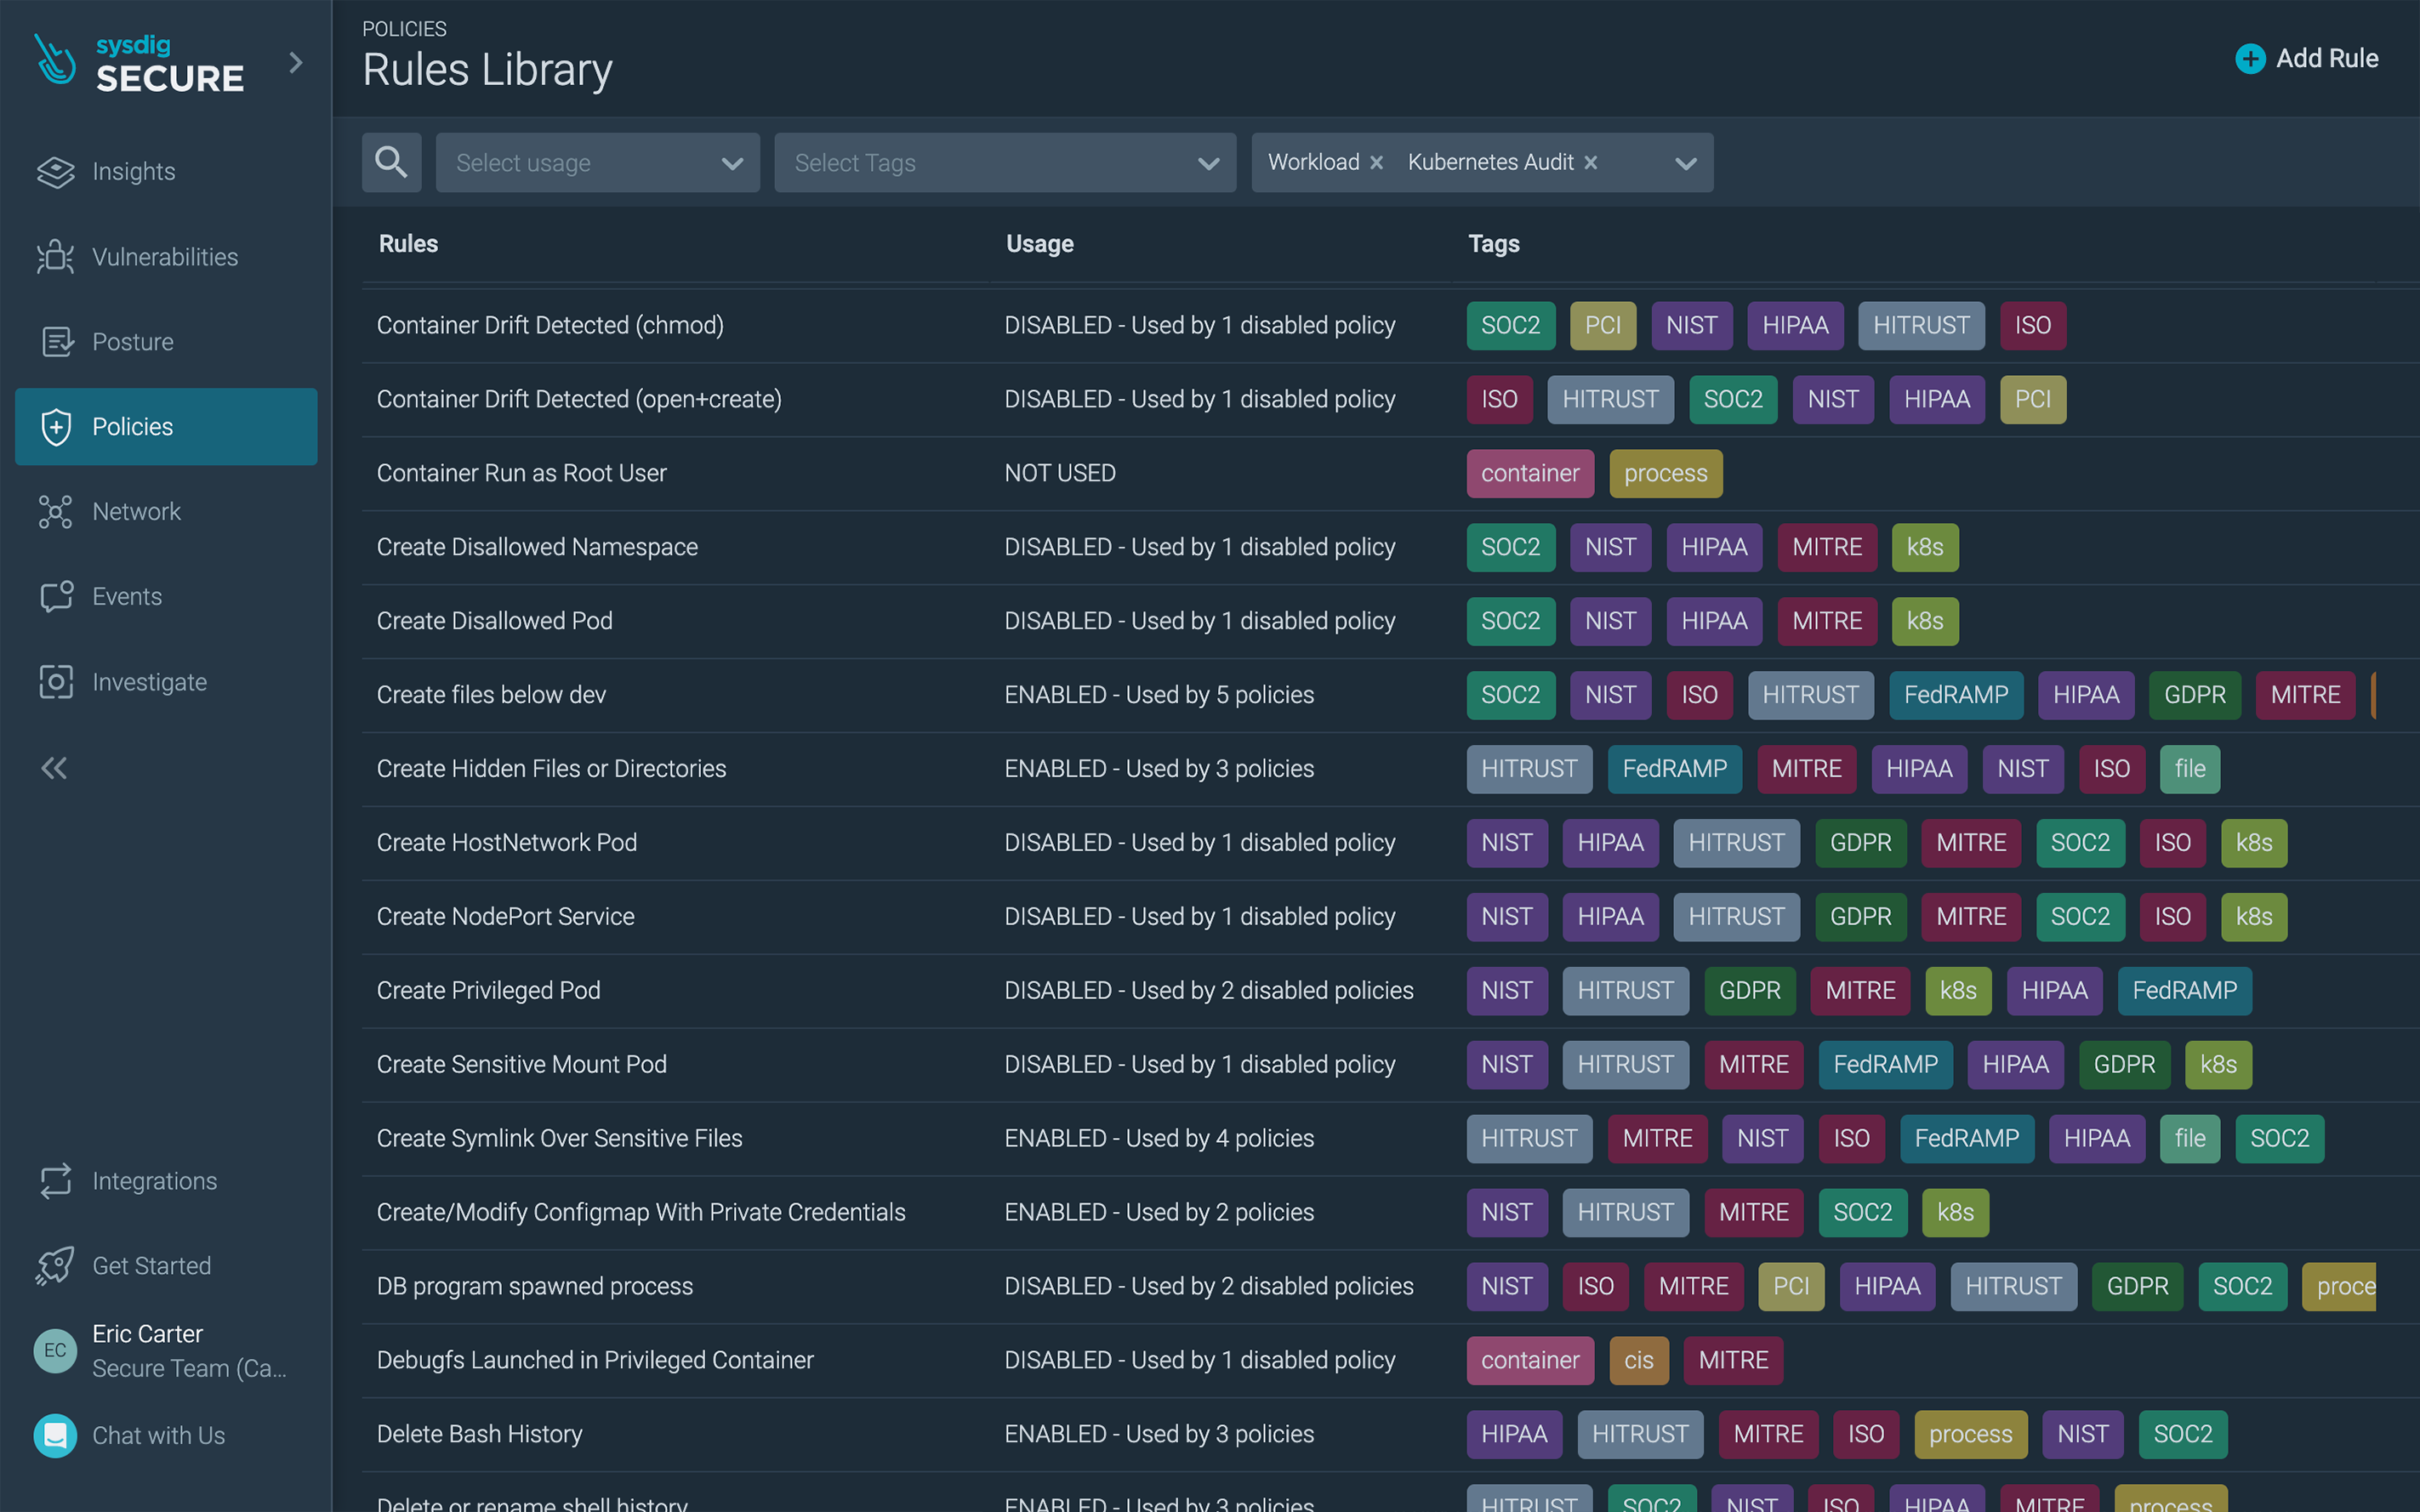This screenshot has height=1512, width=2420.
Task: Open the Chat with Us bubble
Action: pos(56,1435)
